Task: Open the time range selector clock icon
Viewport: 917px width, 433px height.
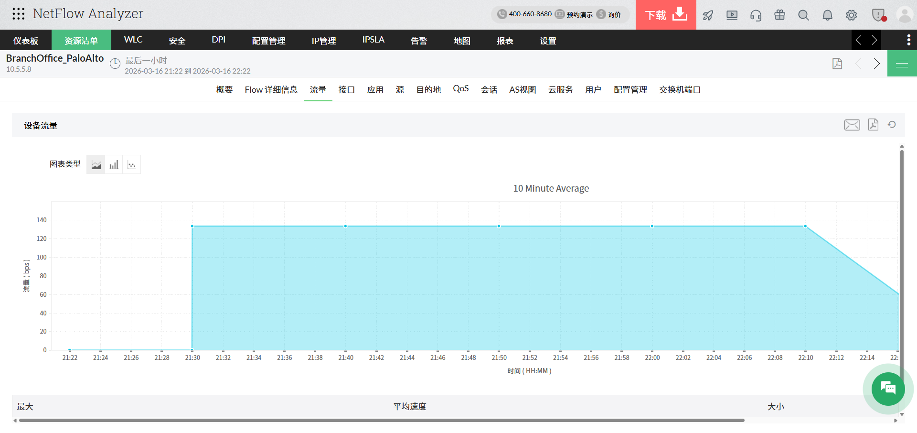Action: click(x=115, y=63)
